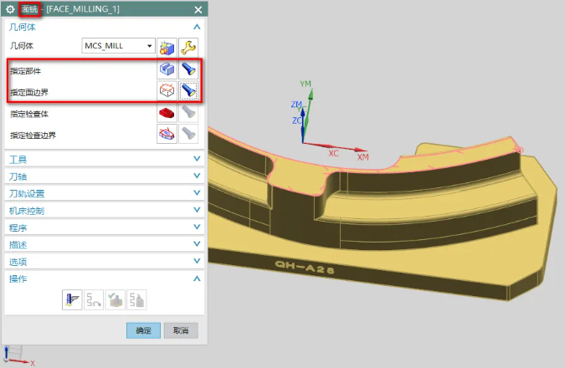The height and width of the screenshot is (368, 565).
Task: Click the 指定面边界 select boundary icon
Action: coord(167,90)
